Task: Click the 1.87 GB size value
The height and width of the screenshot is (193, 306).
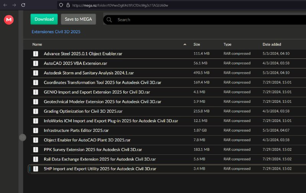Action: click(x=200, y=130)
